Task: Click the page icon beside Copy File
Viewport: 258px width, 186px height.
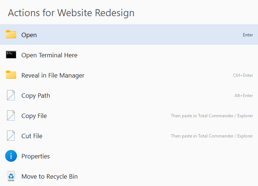Action: click(11, 115)
